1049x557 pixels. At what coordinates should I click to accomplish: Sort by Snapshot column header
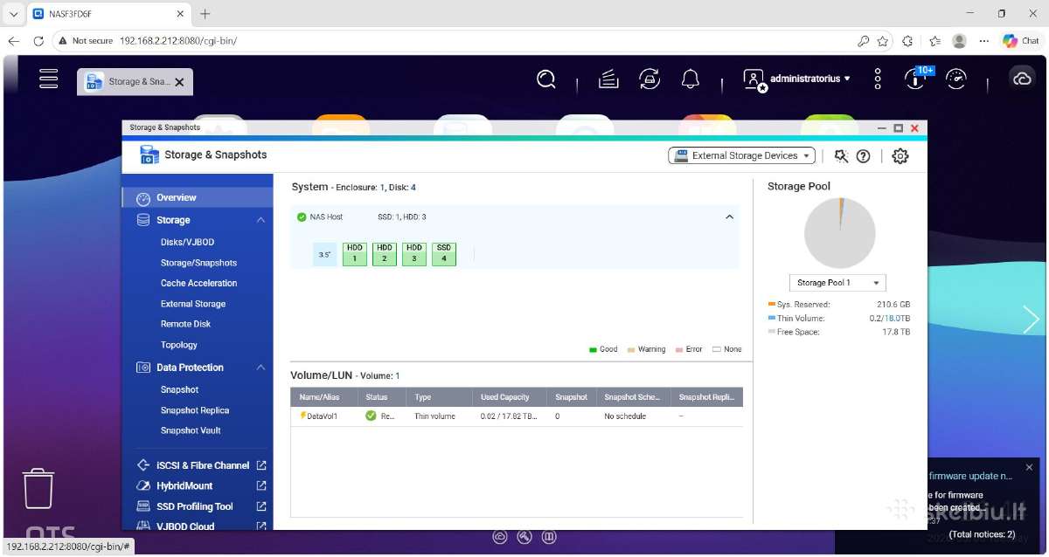[x=573, y=397]
